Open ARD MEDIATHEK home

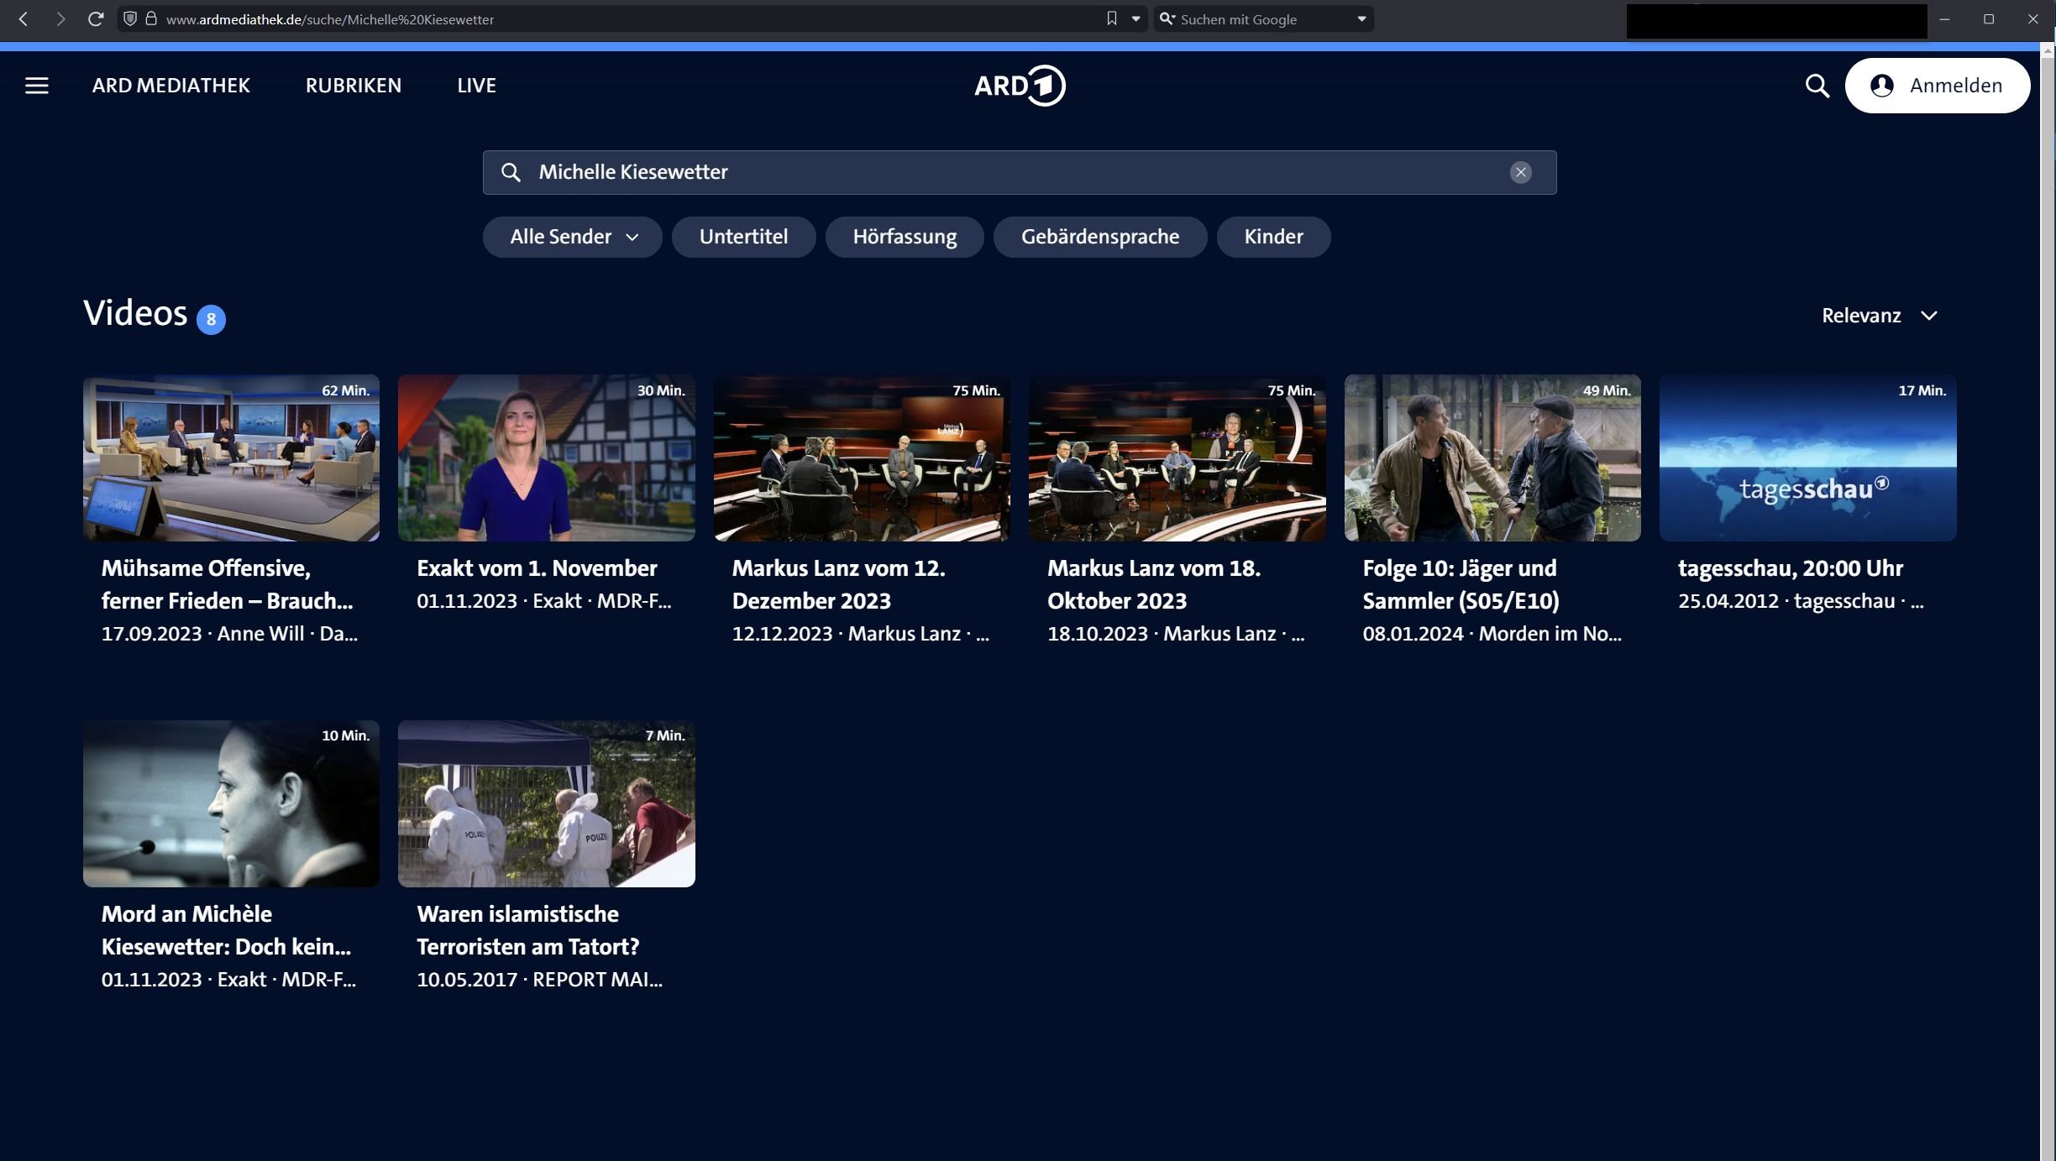tap(171, 86)
